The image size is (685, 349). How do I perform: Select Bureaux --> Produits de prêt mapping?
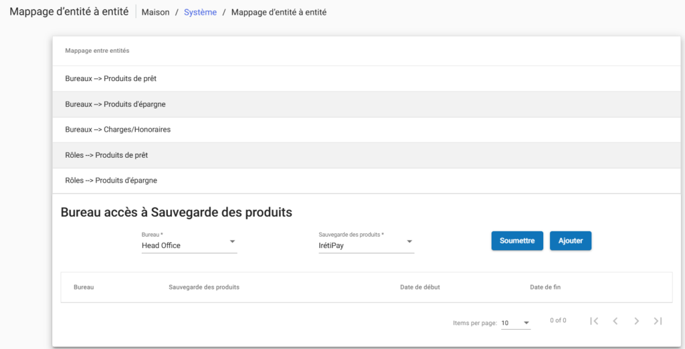tap(111, 79)
